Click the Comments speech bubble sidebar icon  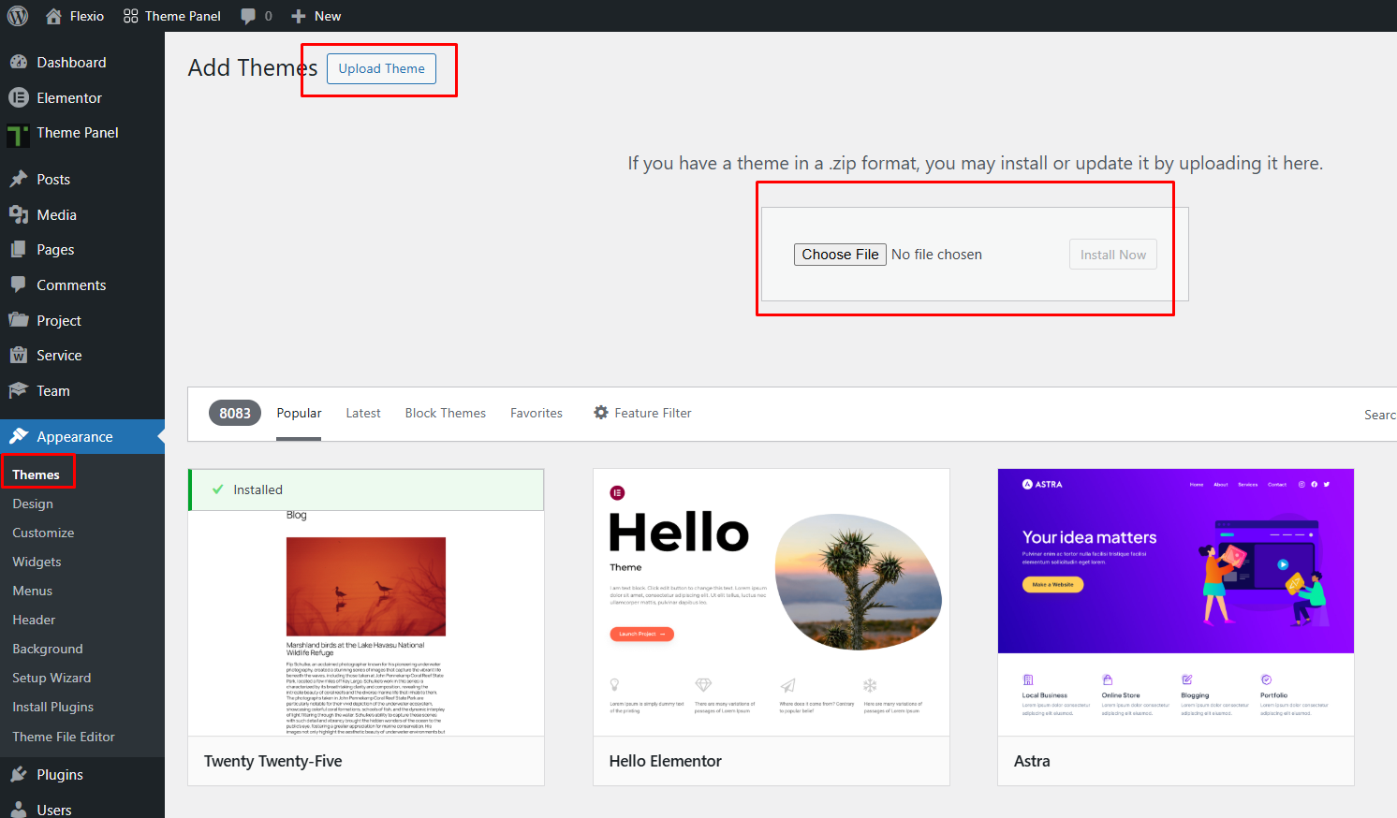pyautogui.click(x=19, y=285)
